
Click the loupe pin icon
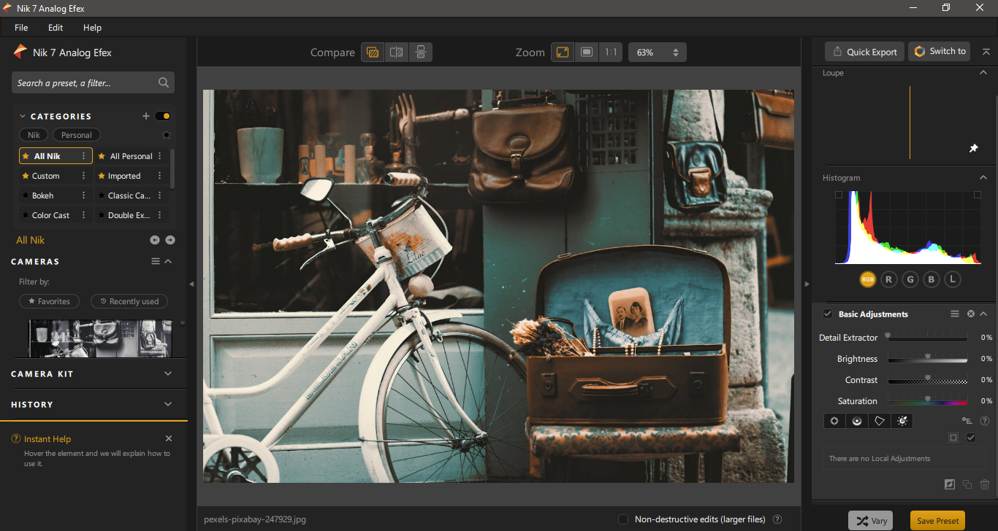pyautogui.click(x=973, y=148)
